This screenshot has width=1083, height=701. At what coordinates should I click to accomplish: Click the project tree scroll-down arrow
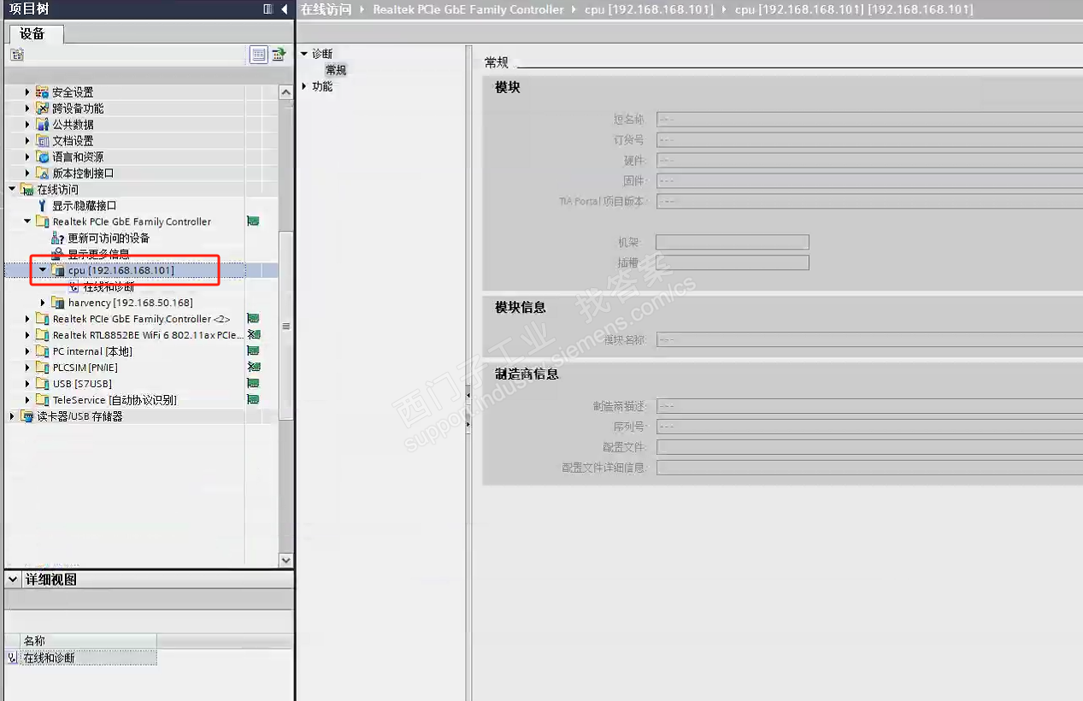[286, 560]
